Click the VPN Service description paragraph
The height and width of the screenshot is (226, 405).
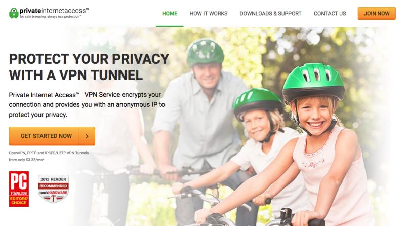(87, 105)
